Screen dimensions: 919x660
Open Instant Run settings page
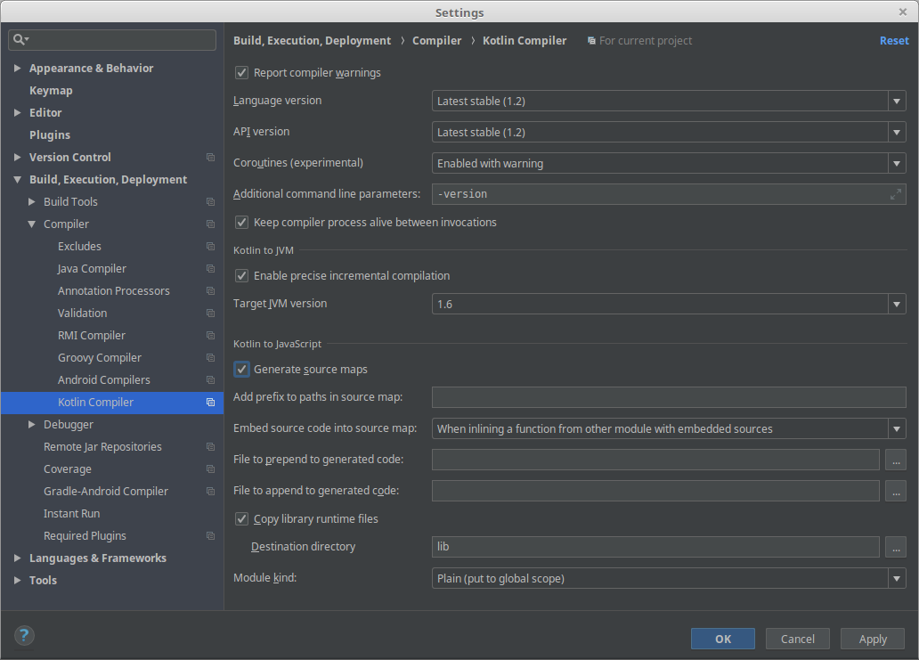pyautogui.click(x=71, y=513)
